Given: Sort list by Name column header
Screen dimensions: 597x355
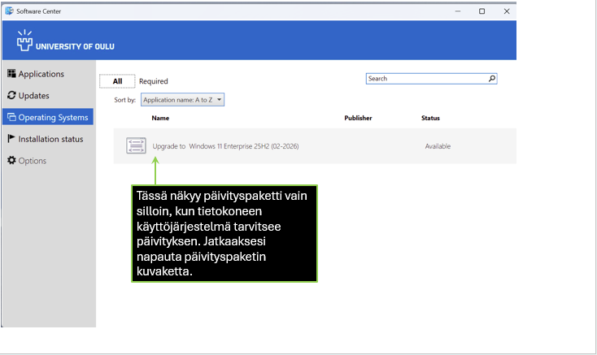Looking at the screenshot, I should pyautogui.click(x=160, y=118).
